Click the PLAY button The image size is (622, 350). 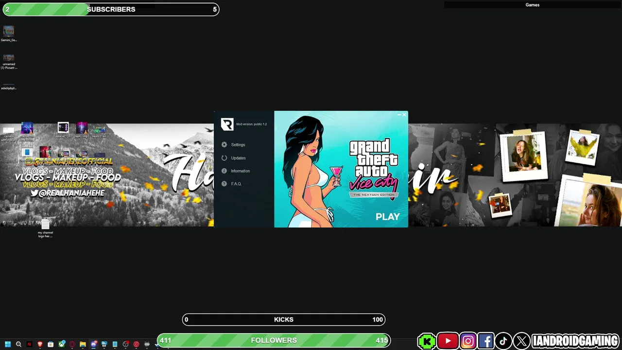388,217
